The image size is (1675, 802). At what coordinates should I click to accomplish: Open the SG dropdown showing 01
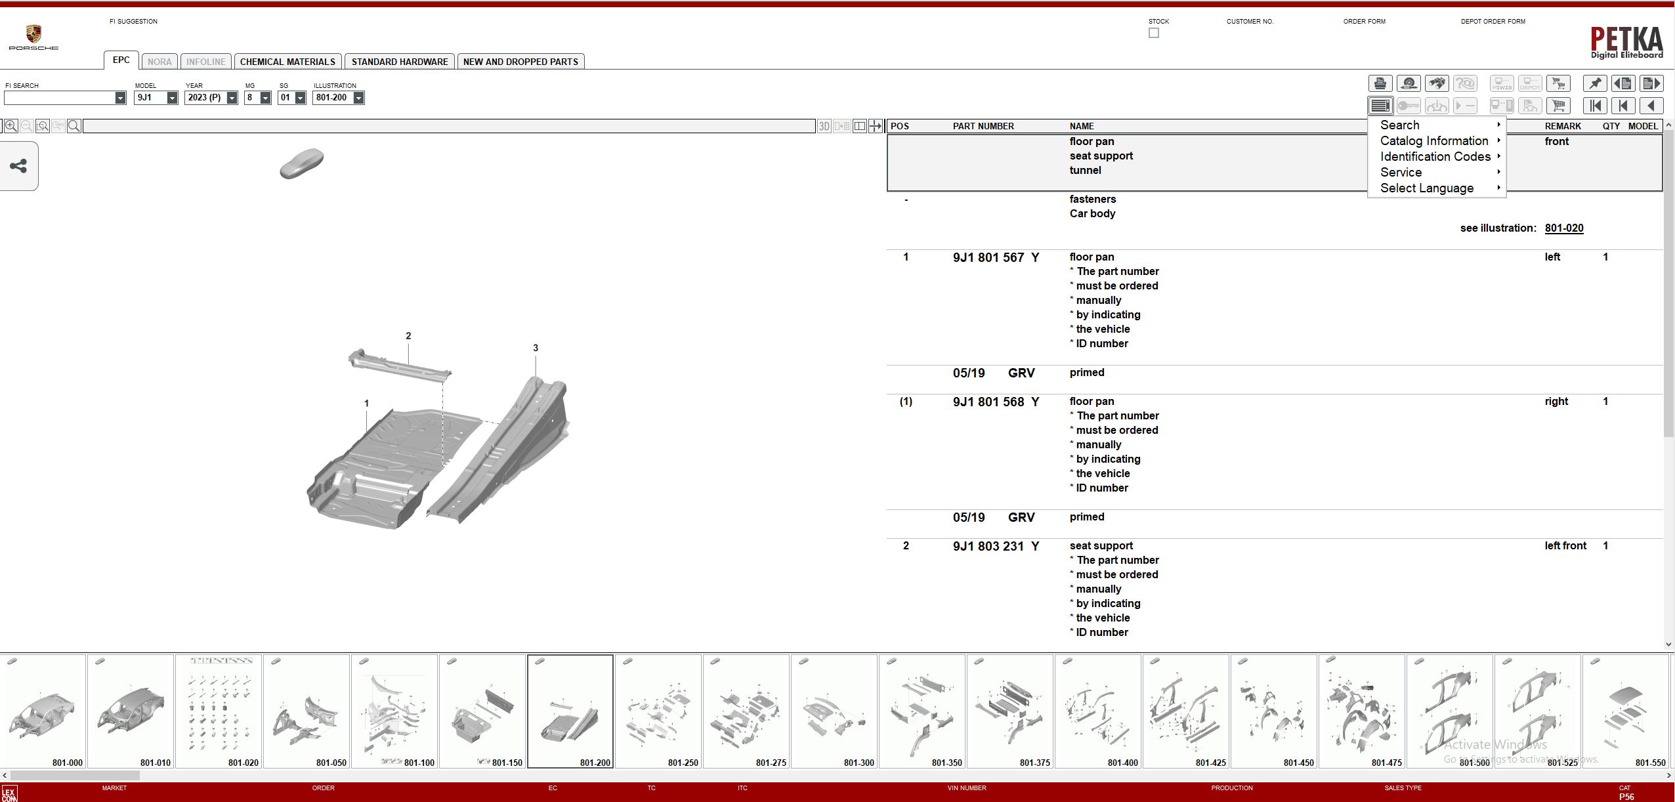point(300,98)
